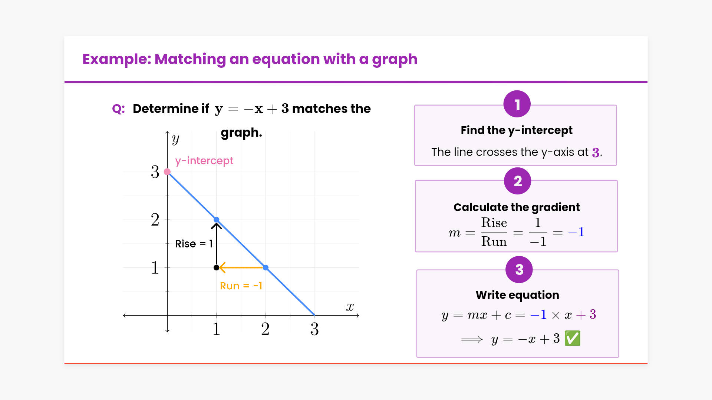The width and height of the screenshot is (712, 400).
Task: Click the final equation y = -x + 3
Action: coord(525,339)
